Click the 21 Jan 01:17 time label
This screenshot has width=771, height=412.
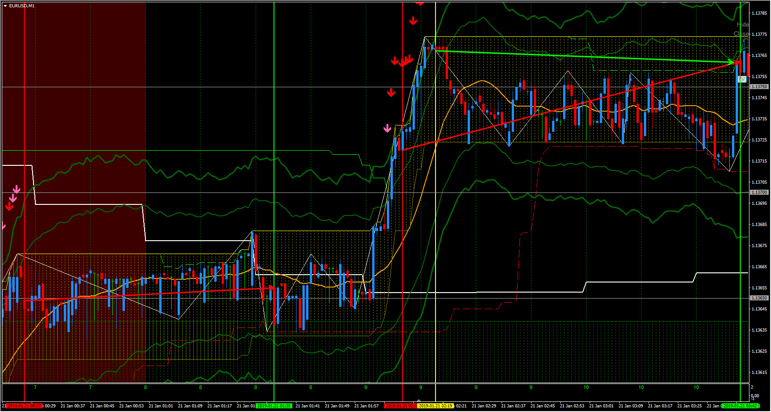[x=219, y=406]
